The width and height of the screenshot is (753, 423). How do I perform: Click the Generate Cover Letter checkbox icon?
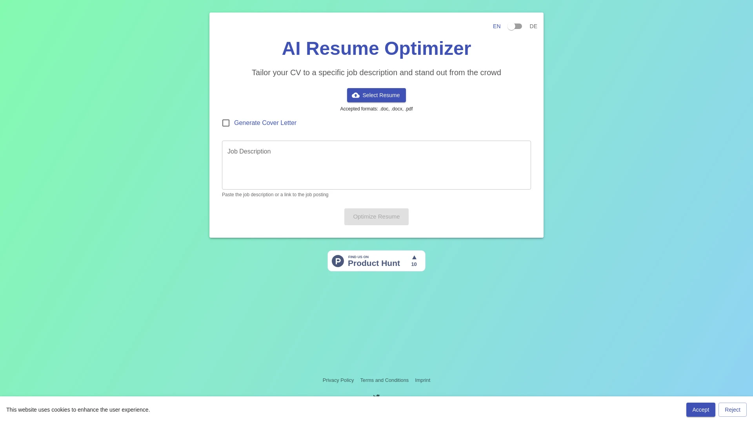(226, 123)
